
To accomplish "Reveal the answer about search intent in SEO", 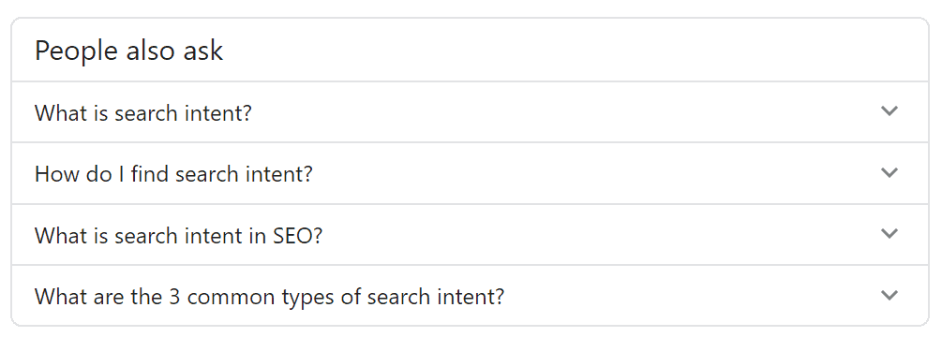I will pos(470,234).
